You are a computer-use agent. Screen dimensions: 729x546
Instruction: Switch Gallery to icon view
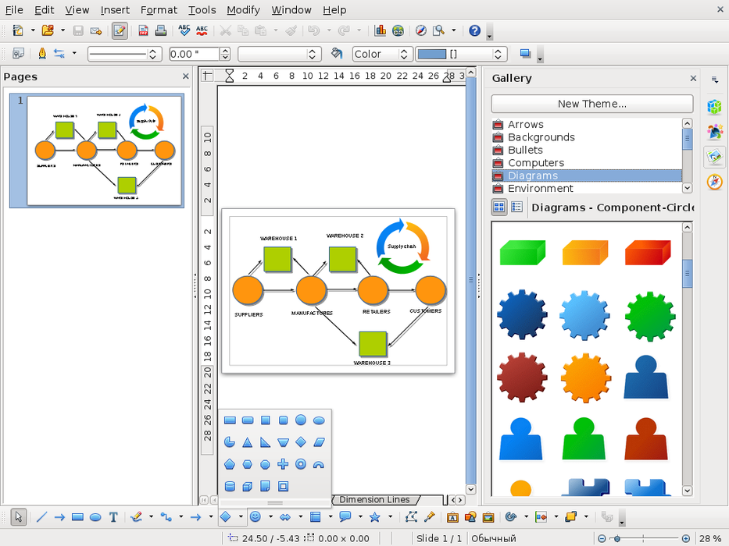499,207
